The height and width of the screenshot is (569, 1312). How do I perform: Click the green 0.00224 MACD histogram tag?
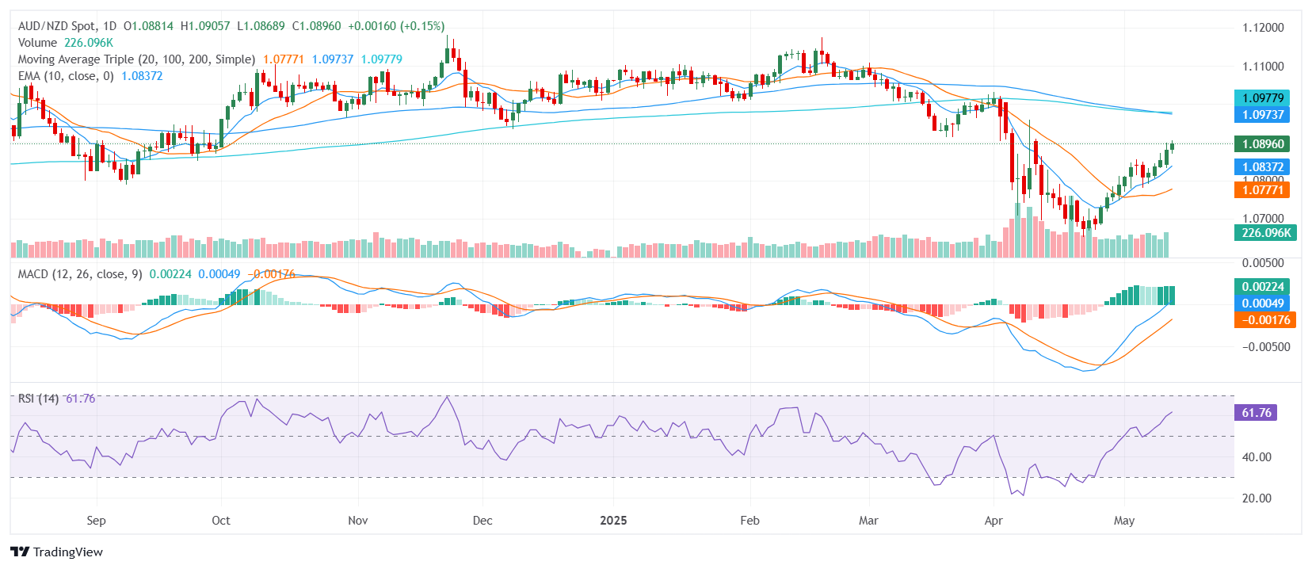coord(1263,287)
